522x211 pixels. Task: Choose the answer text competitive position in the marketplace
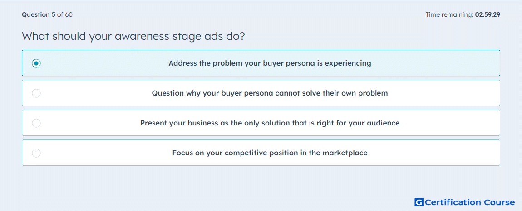pyautogui.click(x=270, y=153)
